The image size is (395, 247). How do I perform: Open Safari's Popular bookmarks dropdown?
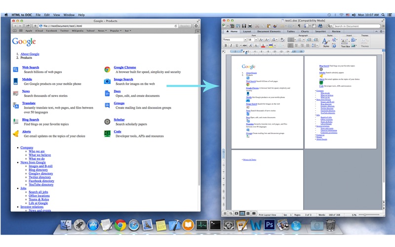116,31
